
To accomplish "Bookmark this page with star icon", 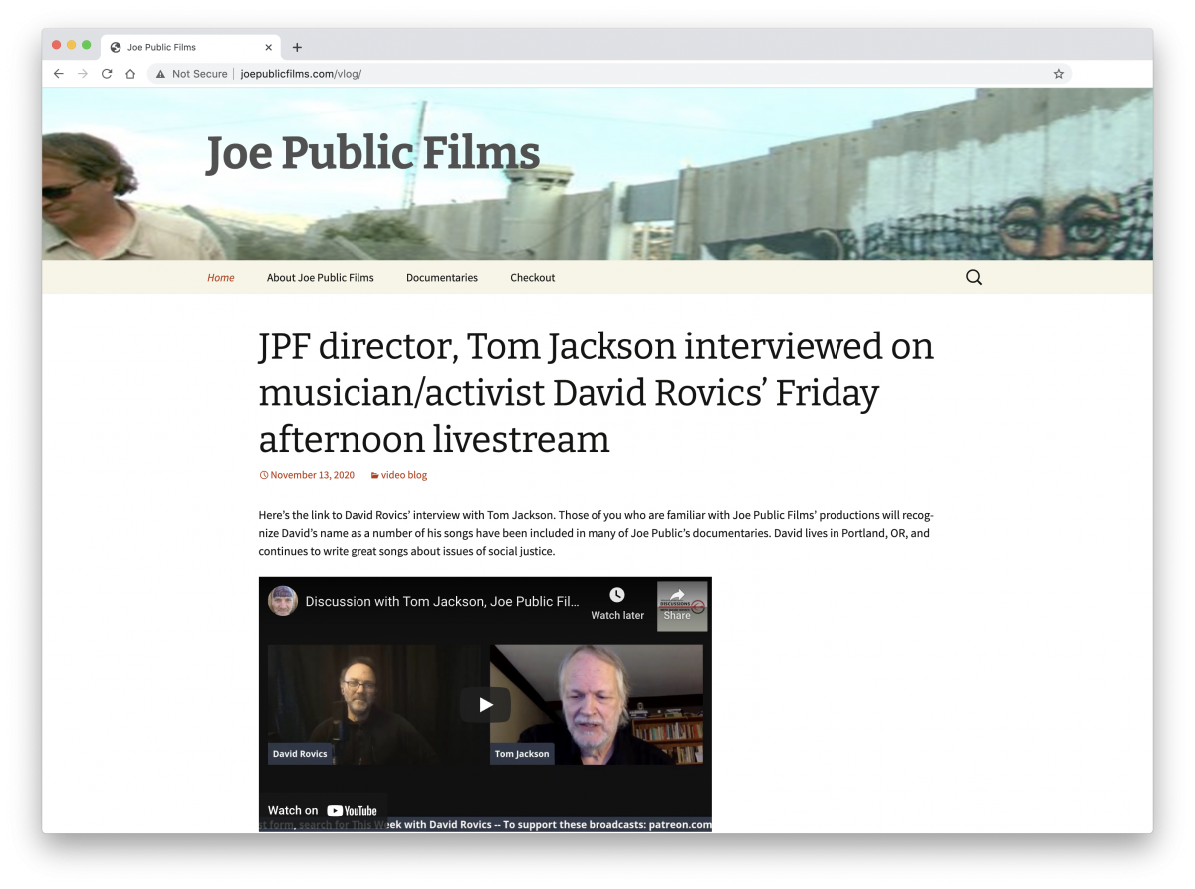I will point(1059,74).
